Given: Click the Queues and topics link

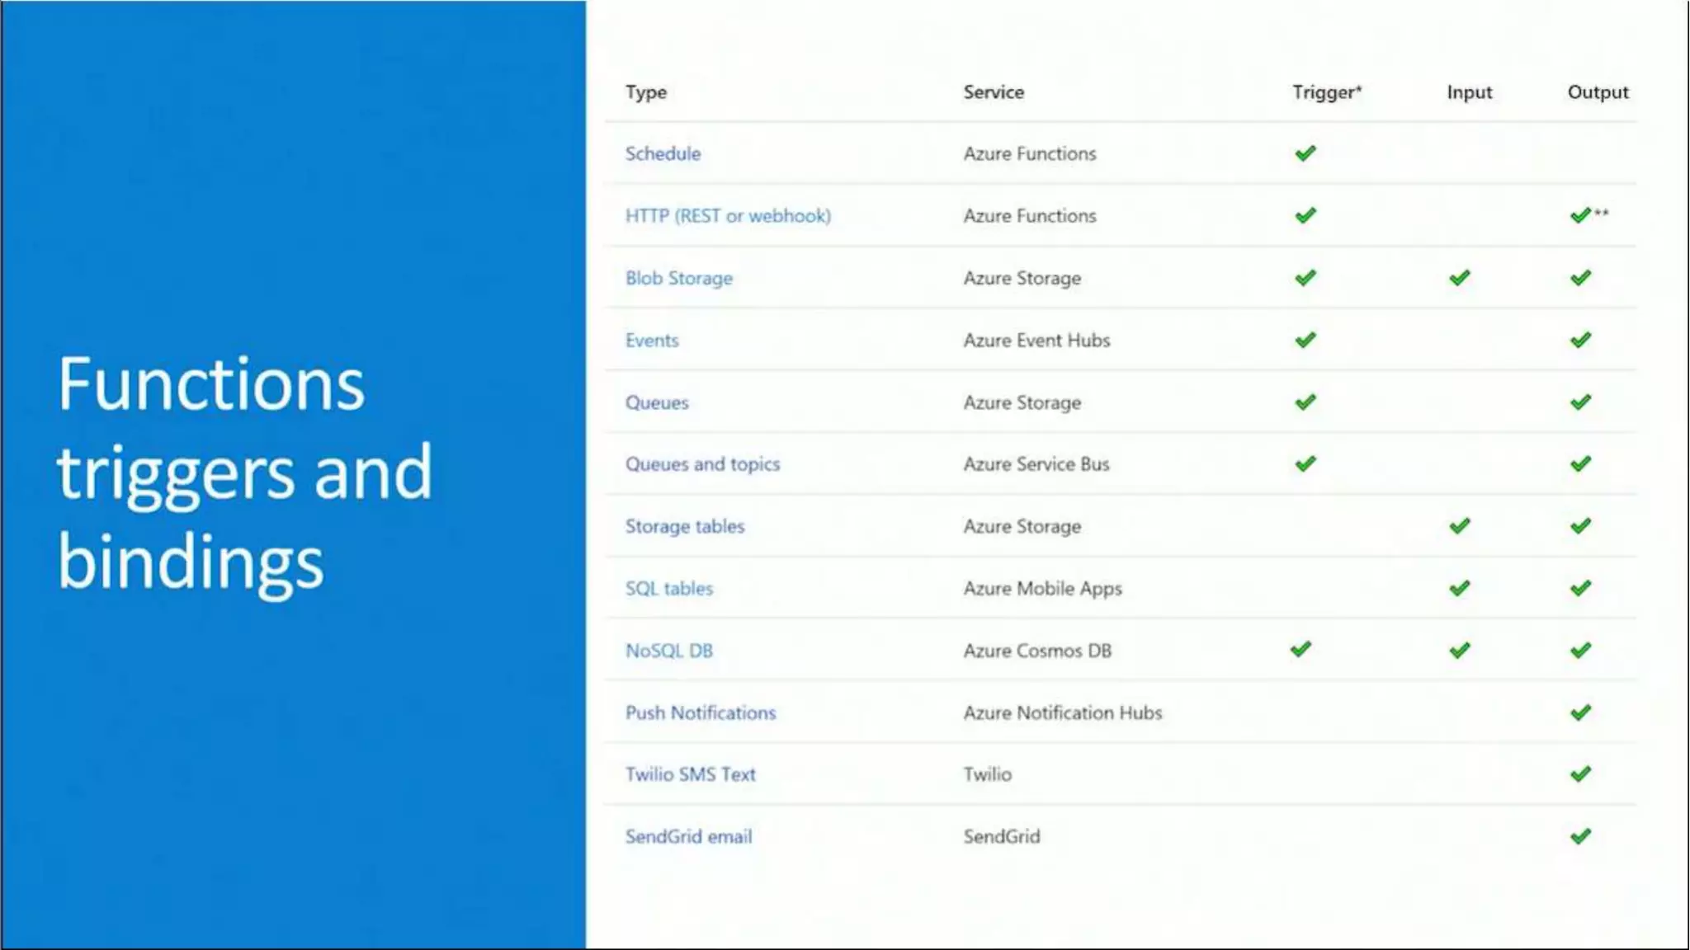Looking at the screenshot, I should coord(702,464).
